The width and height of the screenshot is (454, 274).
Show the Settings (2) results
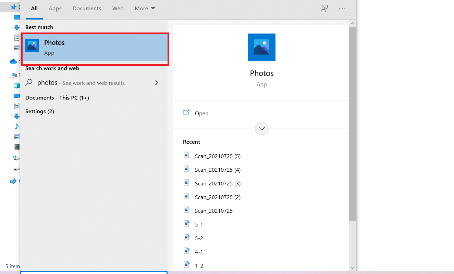[x=40, y=112]
